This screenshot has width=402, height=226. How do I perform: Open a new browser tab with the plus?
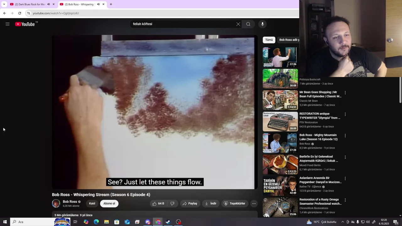click(x=111, y=4)
